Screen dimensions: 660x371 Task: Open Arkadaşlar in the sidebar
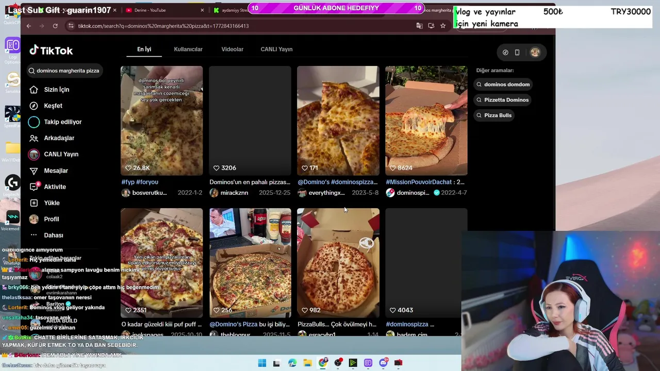coord(52,138)
